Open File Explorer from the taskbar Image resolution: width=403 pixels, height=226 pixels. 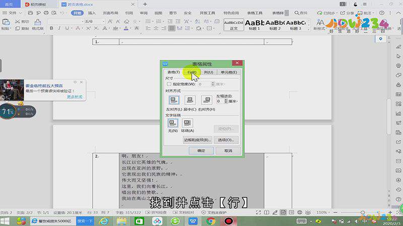(x=121, y=221)
